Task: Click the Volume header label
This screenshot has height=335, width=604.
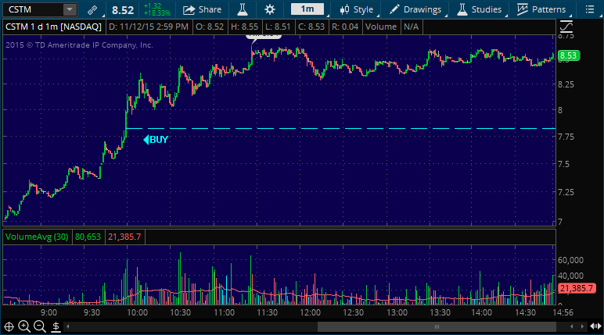Action: 381,27
